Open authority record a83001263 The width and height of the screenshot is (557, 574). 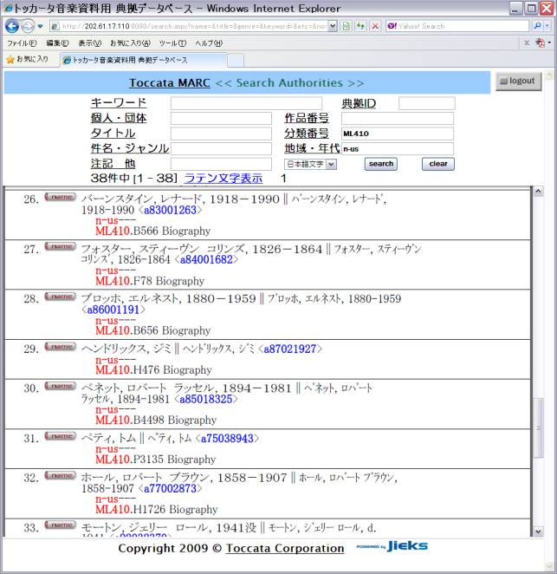pos(170,210)
